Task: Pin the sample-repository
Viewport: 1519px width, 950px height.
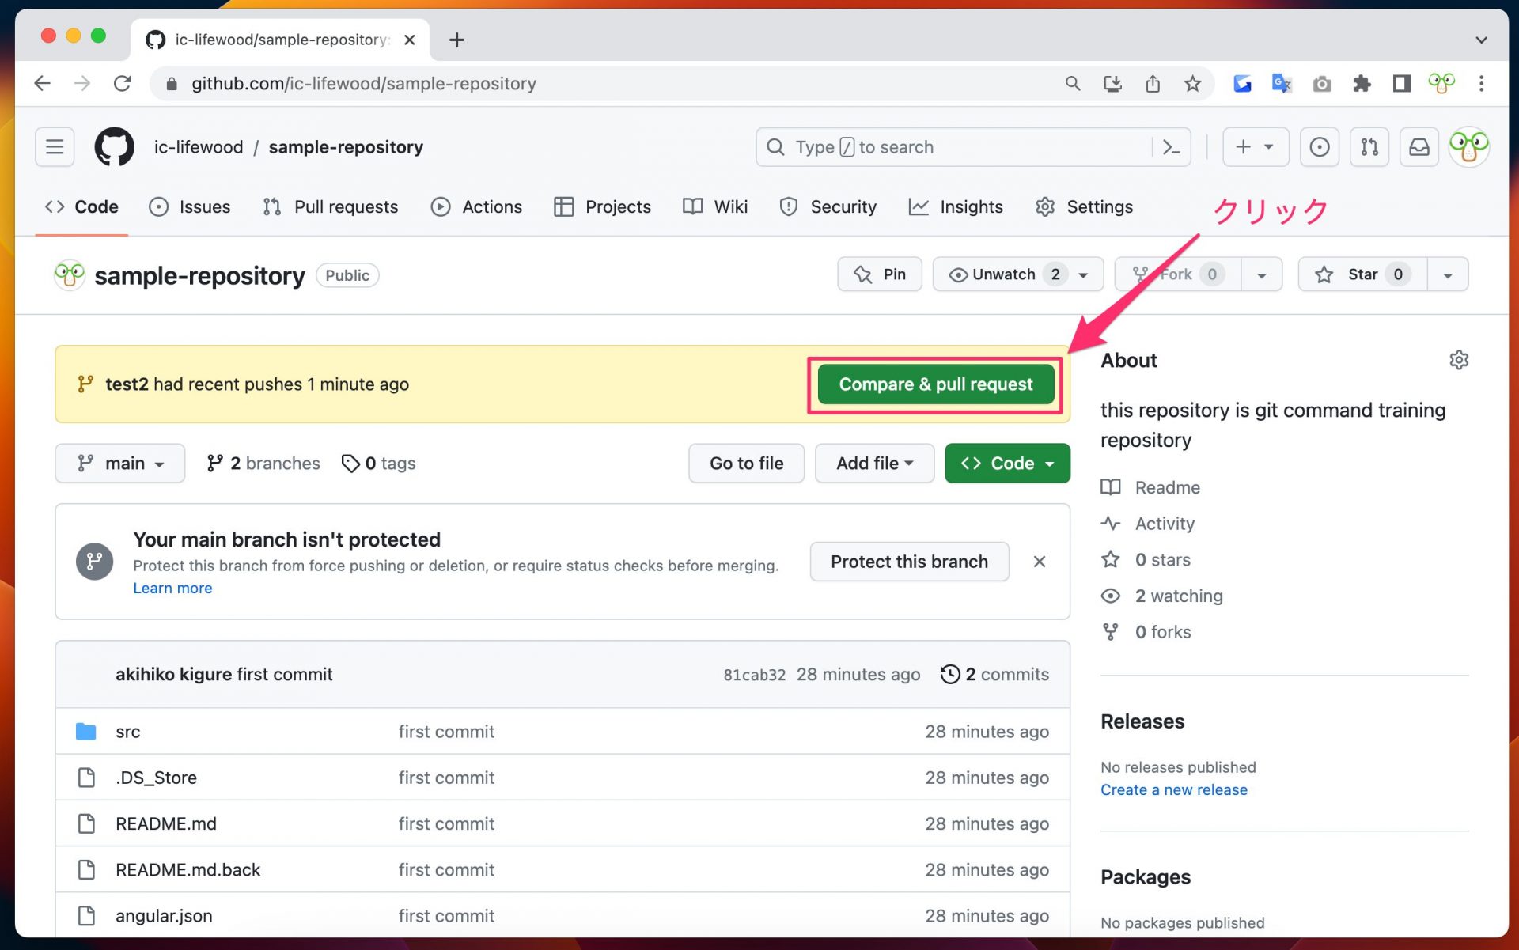Action: 880,274
